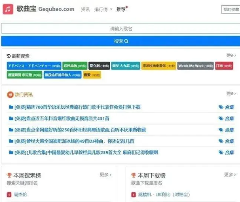Click the magnifier icon in the search button
Screen dimensions: 240x202
click(127, 41)
